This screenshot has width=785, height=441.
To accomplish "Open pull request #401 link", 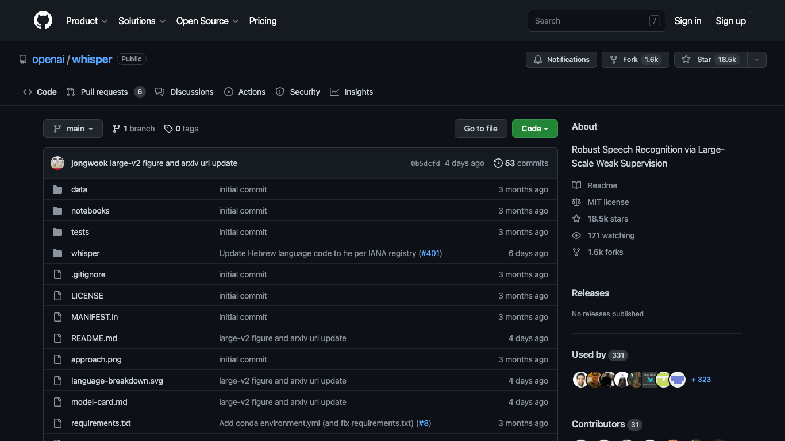I will [430, 253].
